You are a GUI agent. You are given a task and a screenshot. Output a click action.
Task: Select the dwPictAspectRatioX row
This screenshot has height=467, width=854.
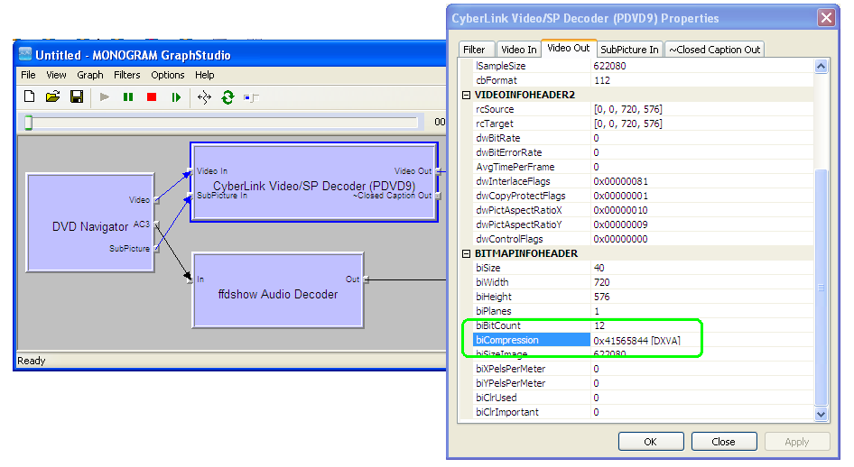[643, 210]
